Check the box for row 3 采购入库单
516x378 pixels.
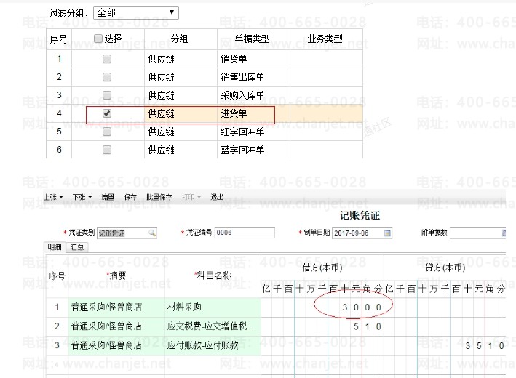(x=107, y=95)
